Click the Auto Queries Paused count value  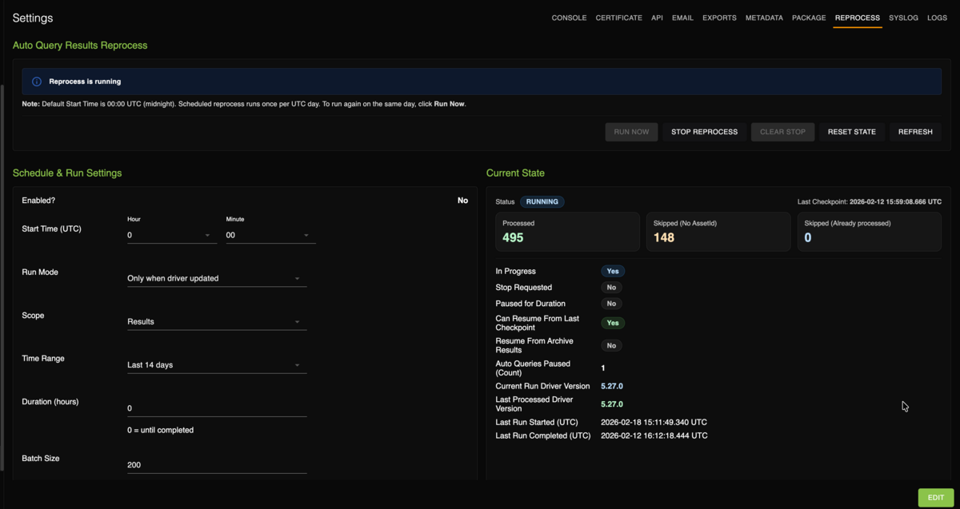coord(603,368)
